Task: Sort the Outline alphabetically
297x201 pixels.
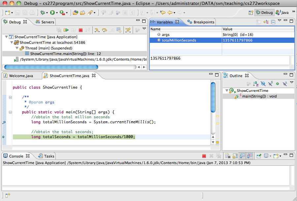Action: pos(256,84)
